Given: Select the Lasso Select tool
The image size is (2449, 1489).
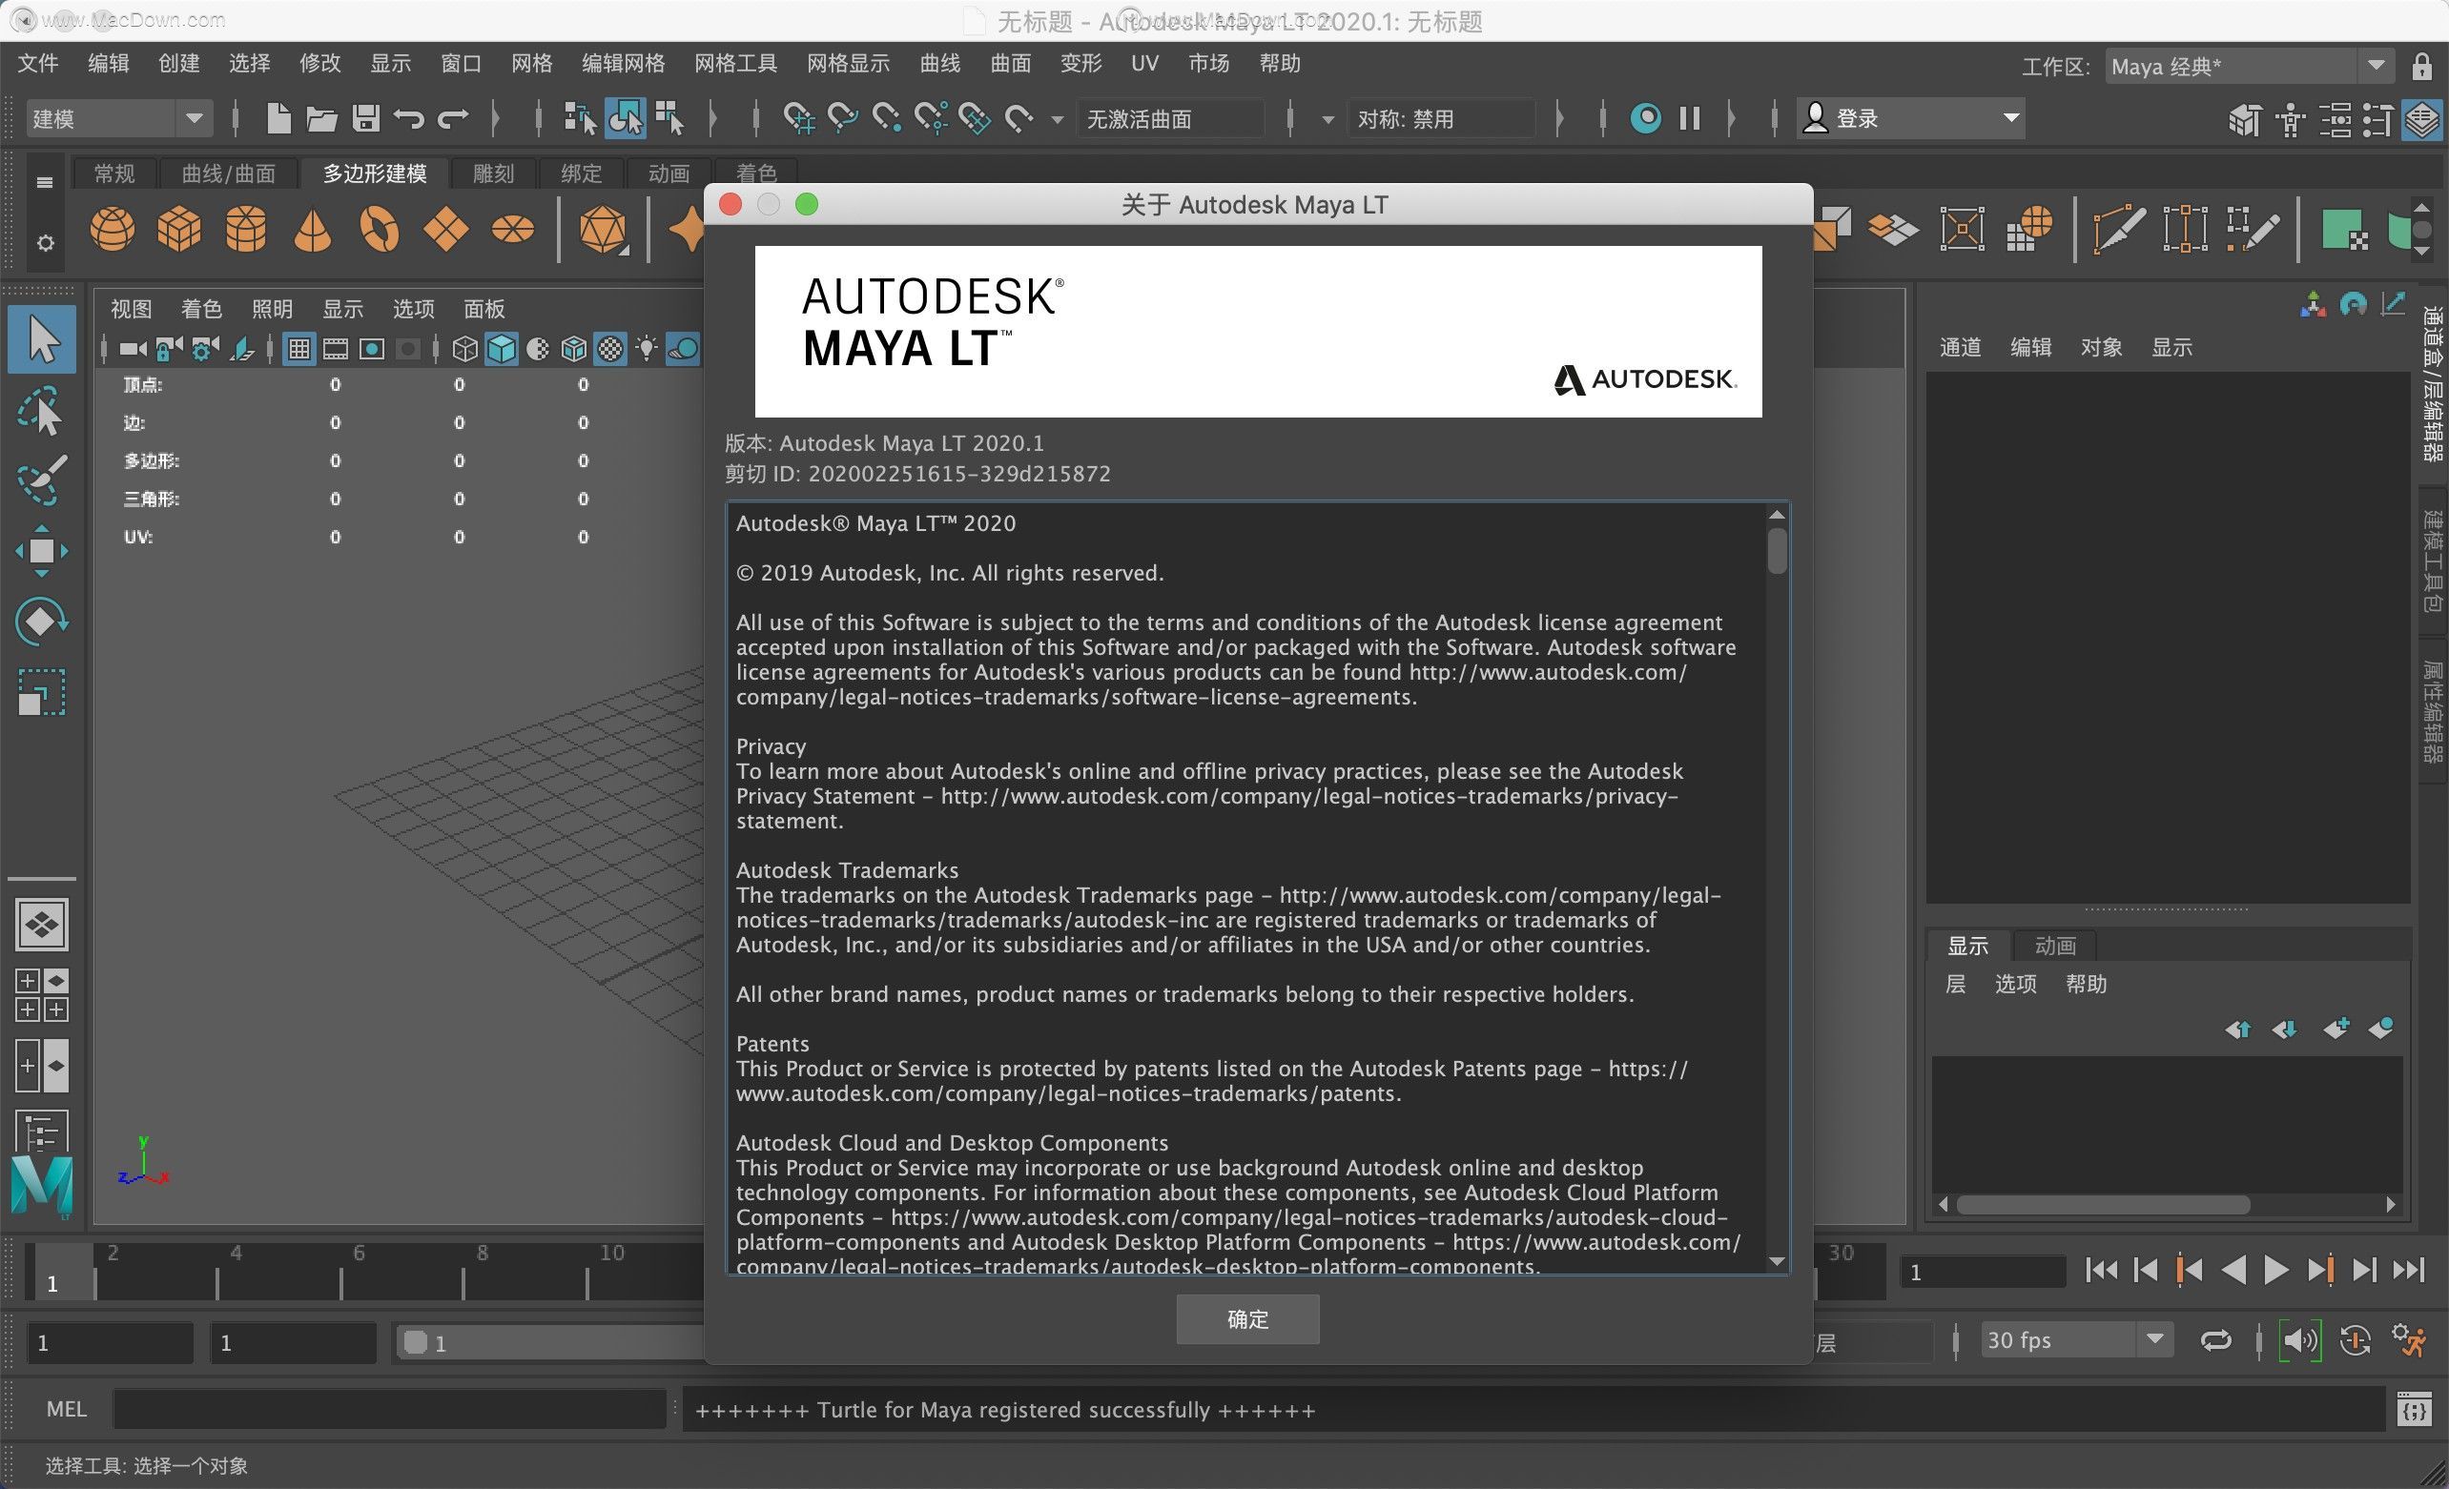Looking at the screenshot, I should click(x=42, y=410).
